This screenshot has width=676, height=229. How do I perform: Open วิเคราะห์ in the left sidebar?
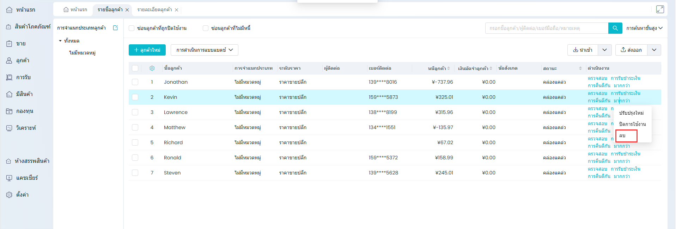26,128
